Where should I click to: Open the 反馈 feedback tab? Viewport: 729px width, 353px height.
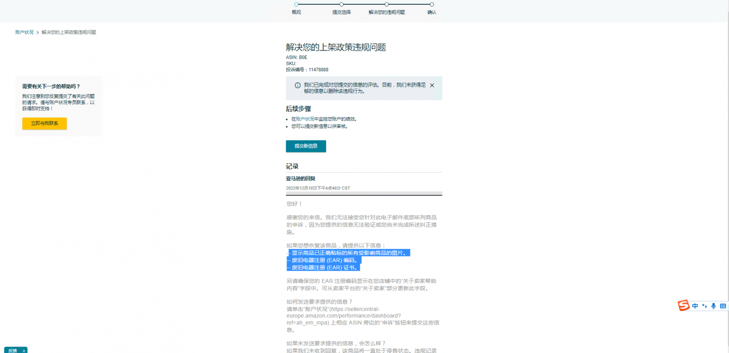pyautogui.click(x=13, y=351)
